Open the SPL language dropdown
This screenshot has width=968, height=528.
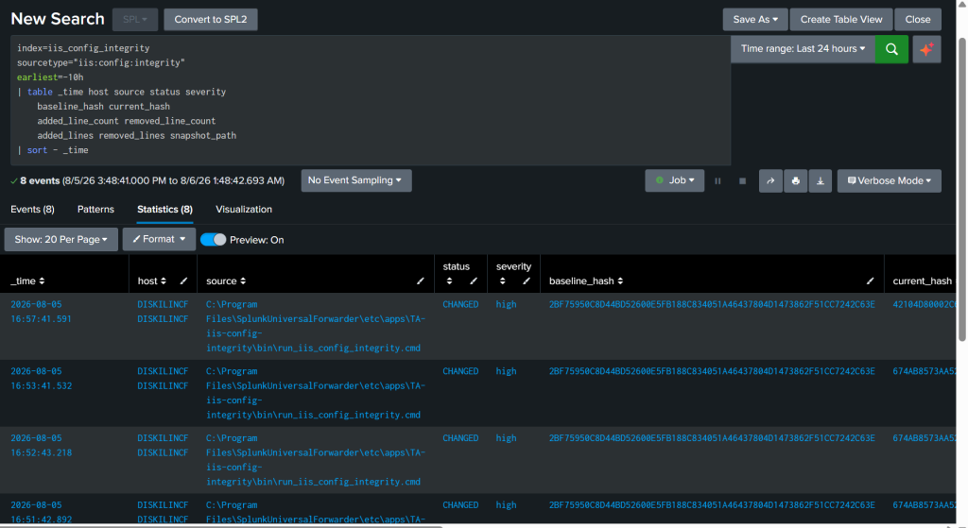click(x=135, y=20)
